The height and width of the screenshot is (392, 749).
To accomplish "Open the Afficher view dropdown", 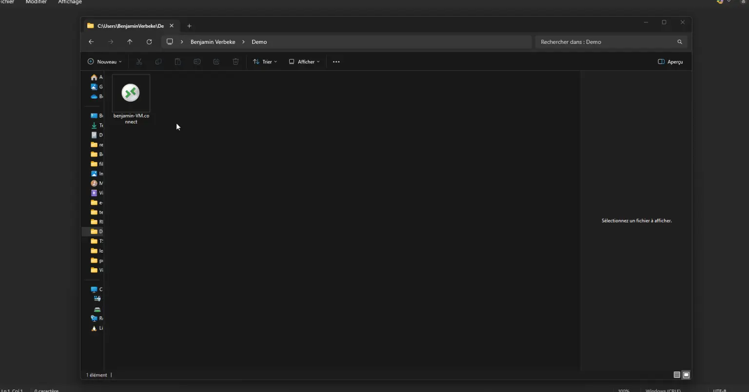I will pyautogui.click(x=304, y=62).
